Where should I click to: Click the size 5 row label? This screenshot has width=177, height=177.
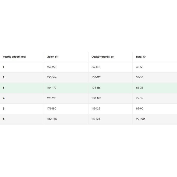coord(4,108)
